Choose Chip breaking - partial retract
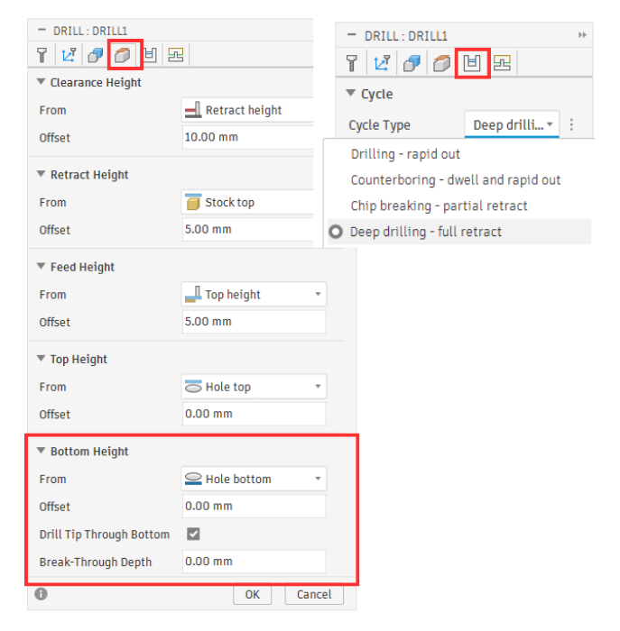Image resolution: width=620 pixels, height=631 pixels. coord(440,206)
